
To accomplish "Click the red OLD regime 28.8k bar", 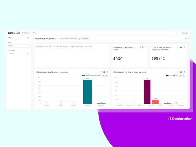I will pos(155,102).
